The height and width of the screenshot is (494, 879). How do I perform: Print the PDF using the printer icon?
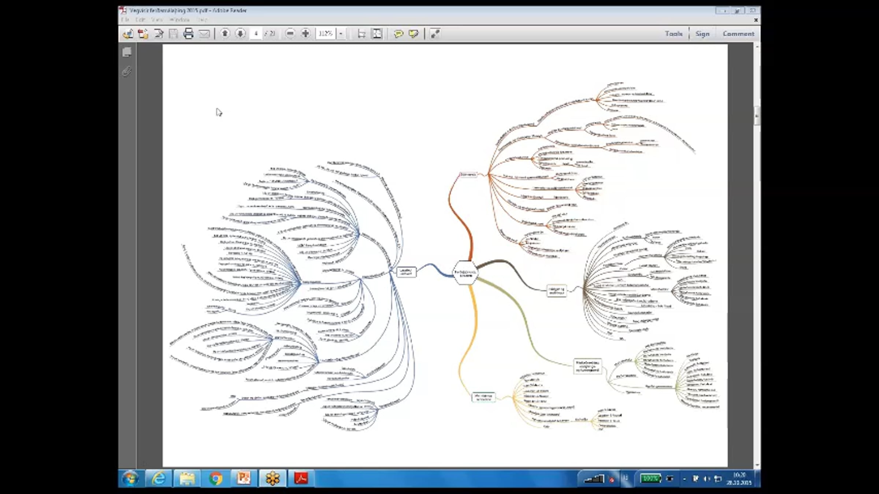click(x=188, y=34)
